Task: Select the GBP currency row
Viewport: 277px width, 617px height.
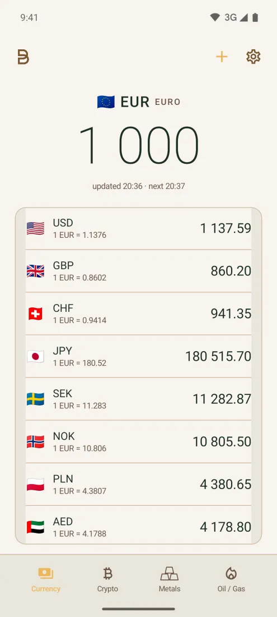Action: (139, 271)
